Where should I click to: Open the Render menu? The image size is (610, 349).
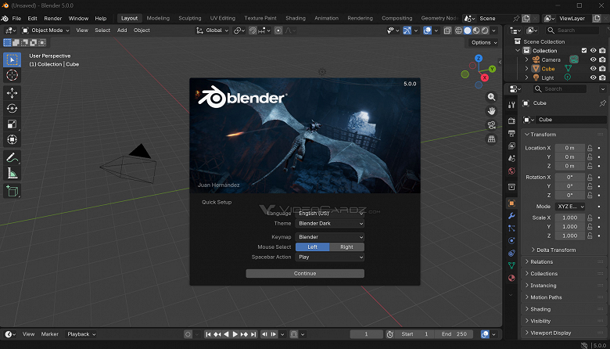(52, 18)
